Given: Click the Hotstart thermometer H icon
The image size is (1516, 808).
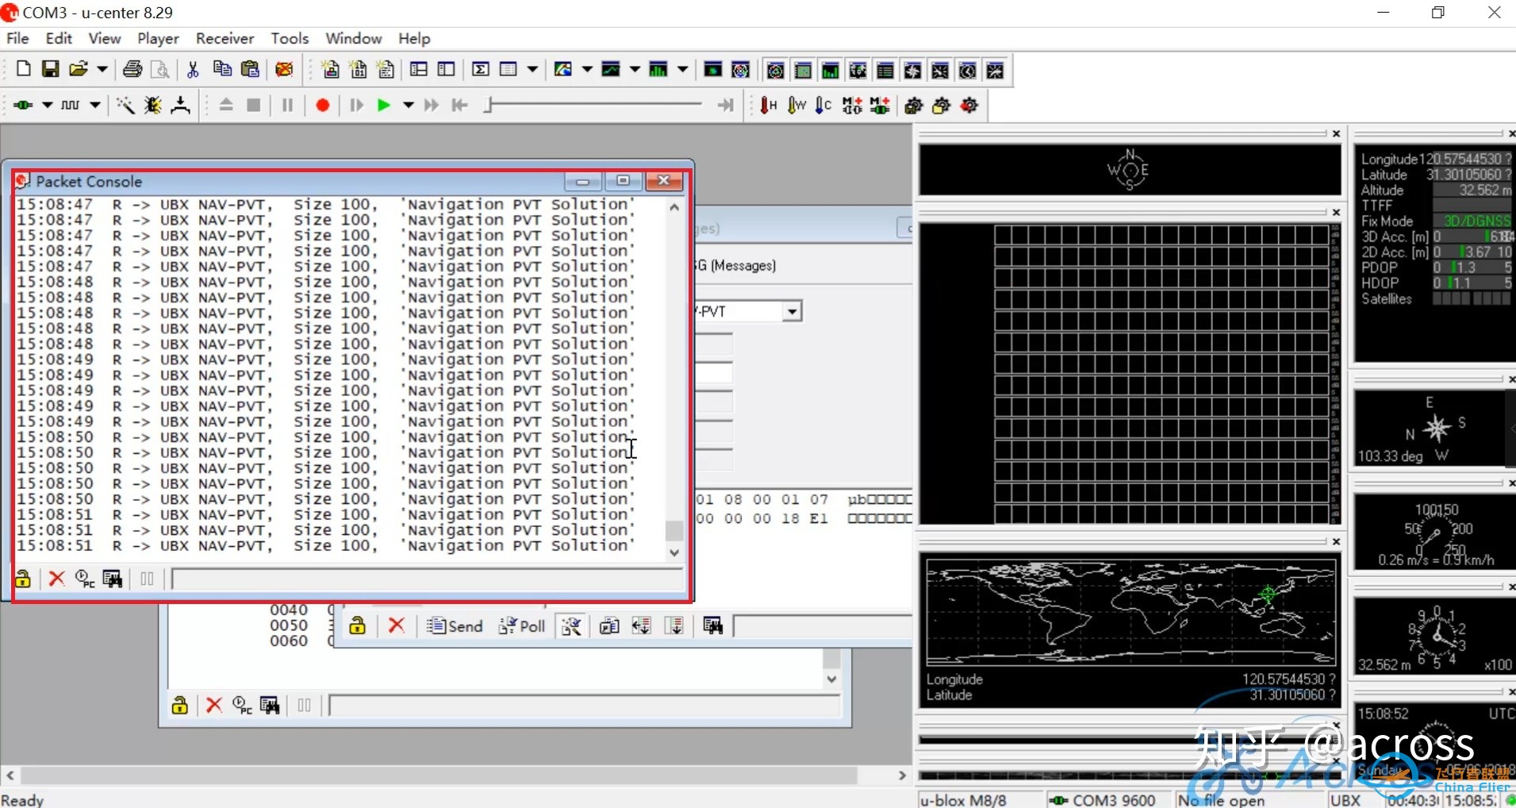Looking at the screenshot, I should (768, 105).
